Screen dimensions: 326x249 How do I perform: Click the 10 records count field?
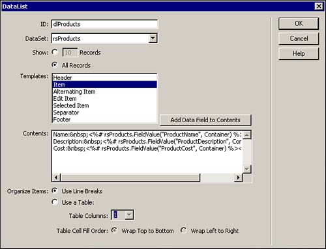(x=70, y=53)
